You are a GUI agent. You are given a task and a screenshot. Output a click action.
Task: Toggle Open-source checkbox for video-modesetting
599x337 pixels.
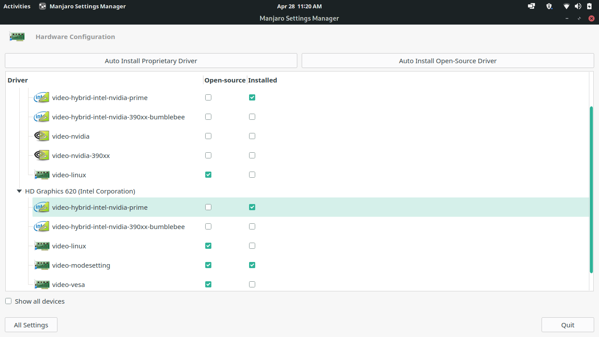click(208, 265)
